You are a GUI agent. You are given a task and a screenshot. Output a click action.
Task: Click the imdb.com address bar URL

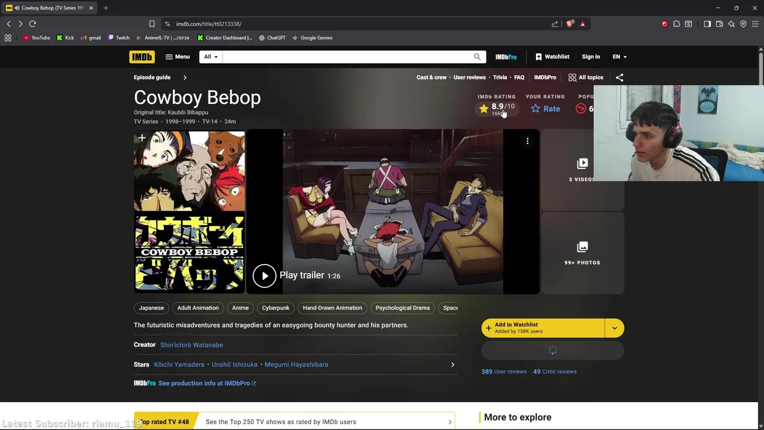point(209,24)
